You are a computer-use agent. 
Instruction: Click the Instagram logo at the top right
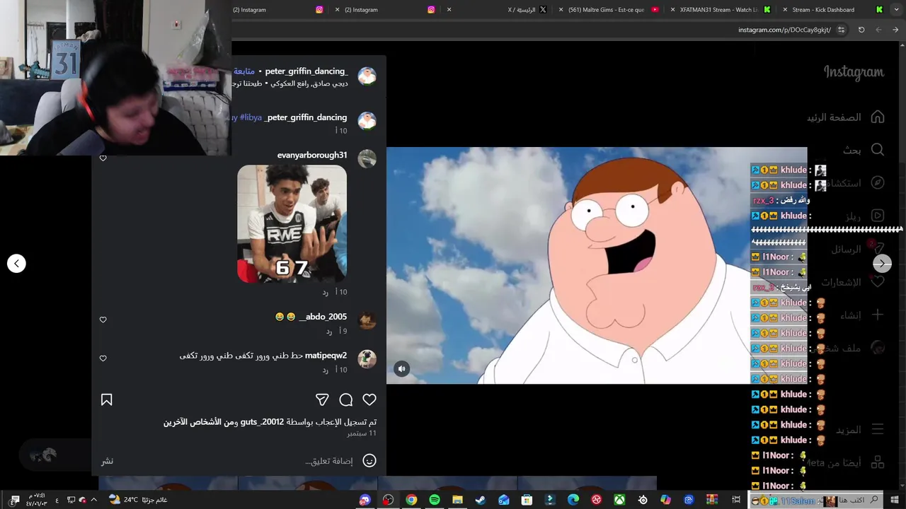854,72
